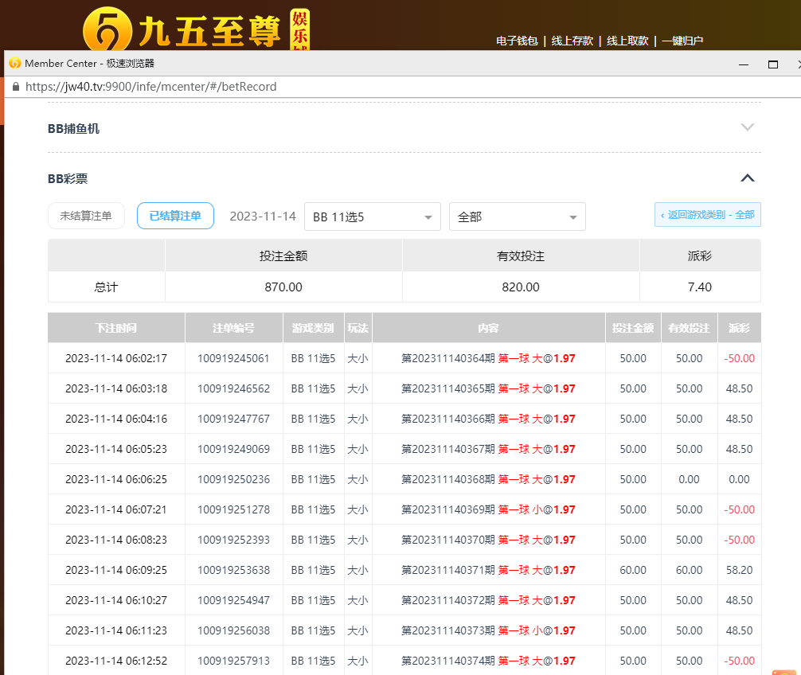Select bet record 100919245061

[x=233, y=359]
